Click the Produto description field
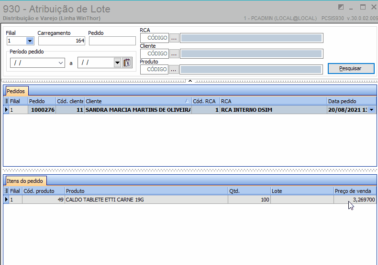 [251, 70]
